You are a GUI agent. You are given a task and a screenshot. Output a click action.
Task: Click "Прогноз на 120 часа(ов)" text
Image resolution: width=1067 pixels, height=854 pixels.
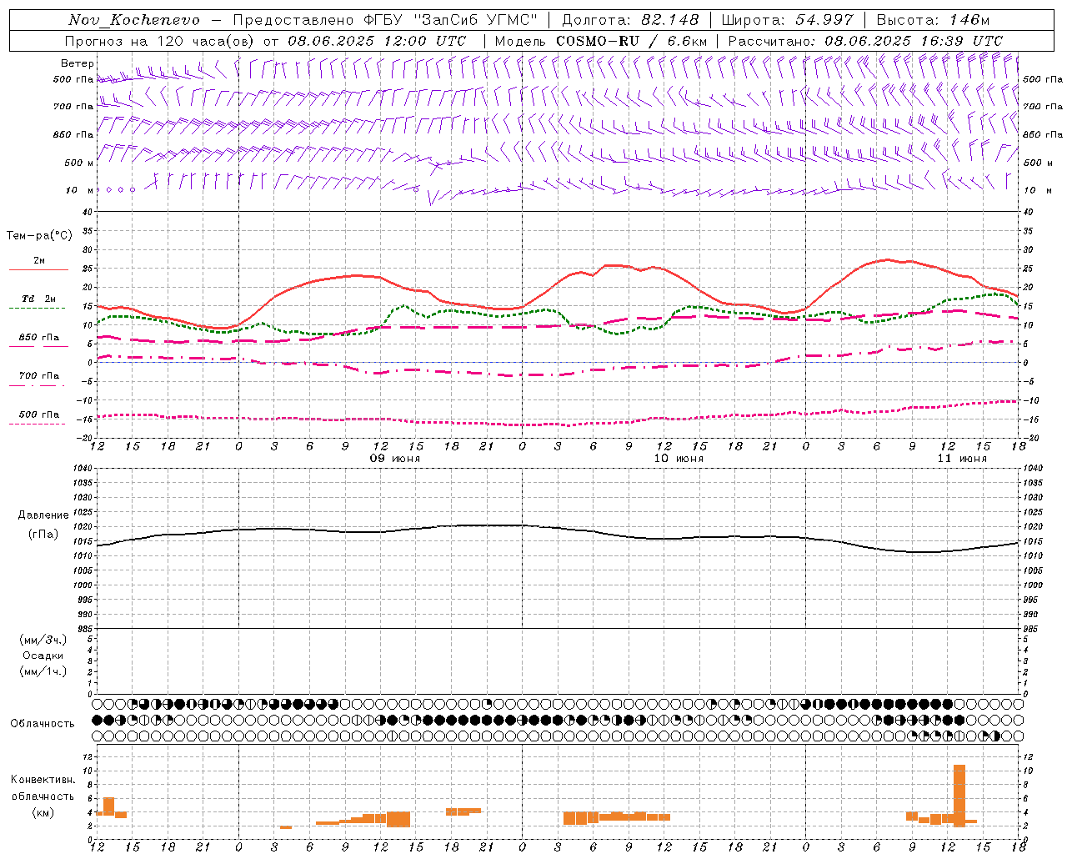pyautogui.click(x=160, y=41)
